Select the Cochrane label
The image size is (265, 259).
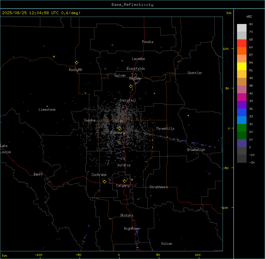[99, 175]
